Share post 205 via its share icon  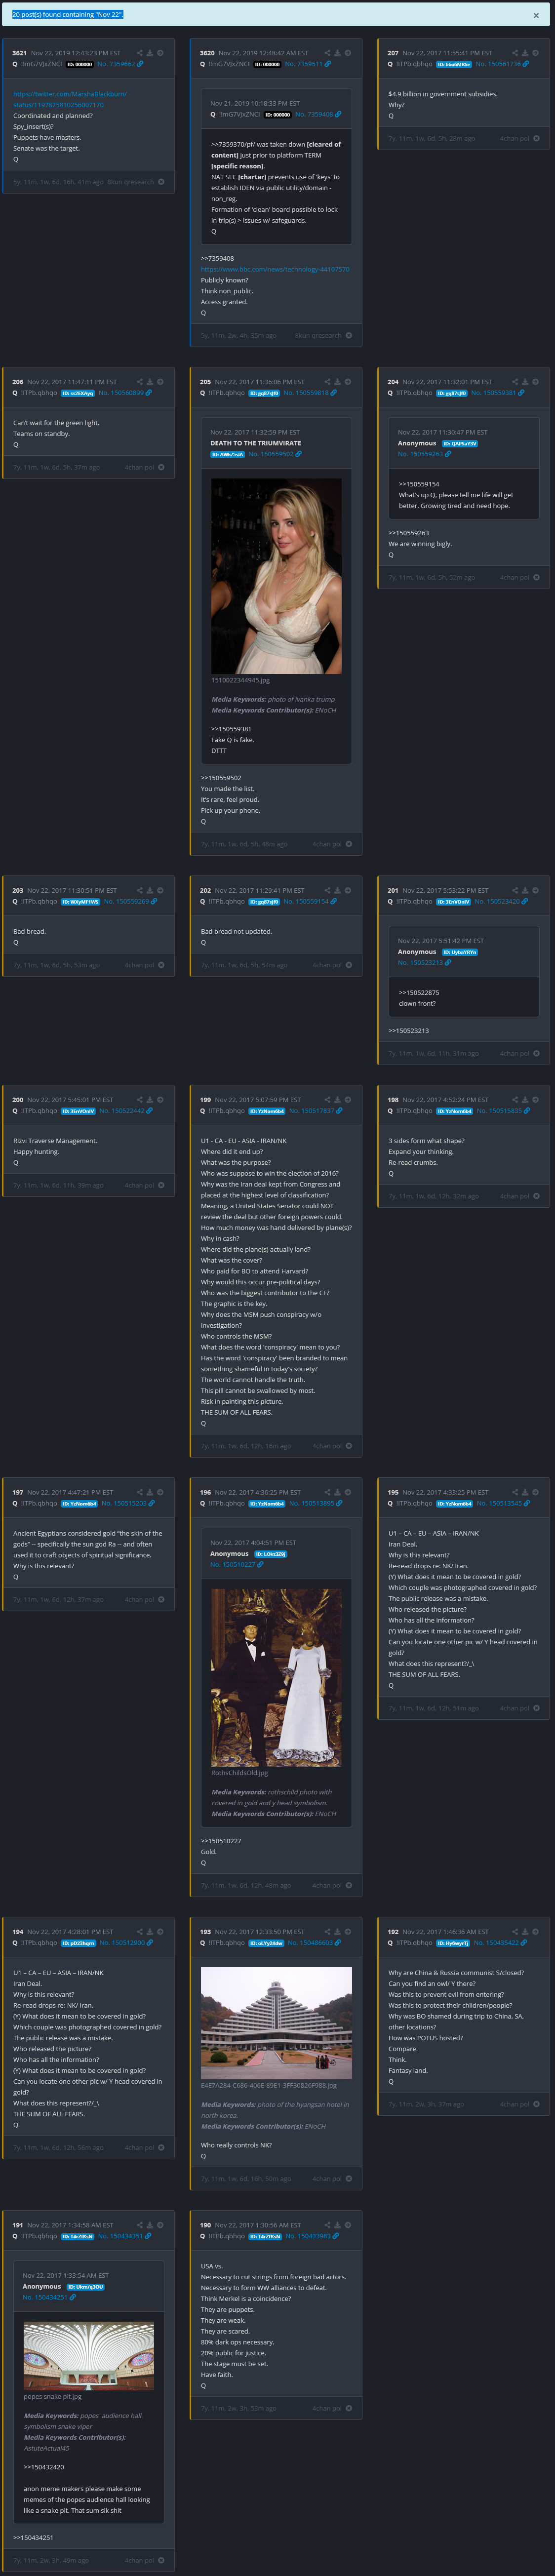pos(327,382)
